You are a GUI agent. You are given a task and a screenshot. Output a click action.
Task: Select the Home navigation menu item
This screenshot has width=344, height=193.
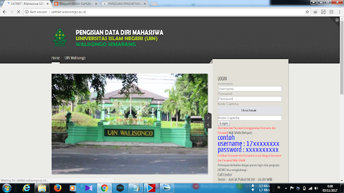55,58
